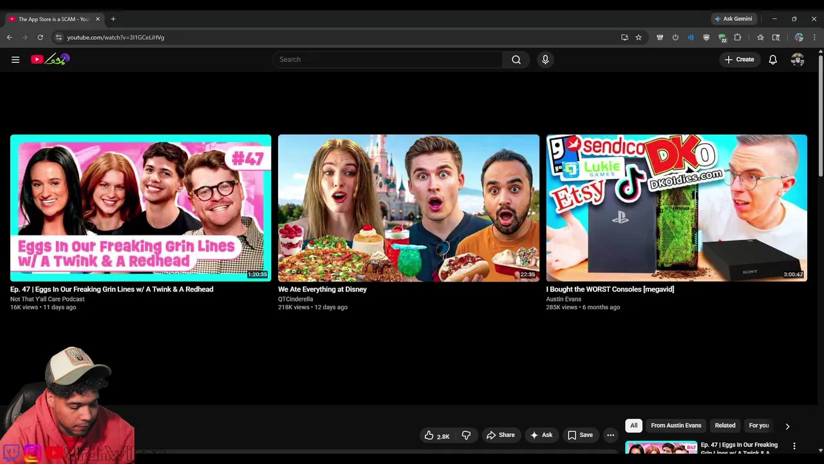
Task: View site information icon in address bar
Action: click(x=59, y=37)
